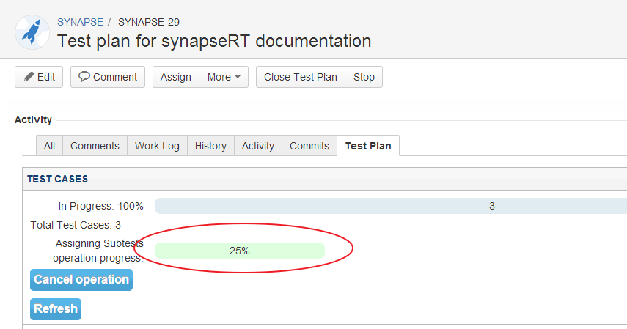The height and width of the screenshot is (329, 627).
Task: Select the Test Plan tab
Action: pos(368,146)
